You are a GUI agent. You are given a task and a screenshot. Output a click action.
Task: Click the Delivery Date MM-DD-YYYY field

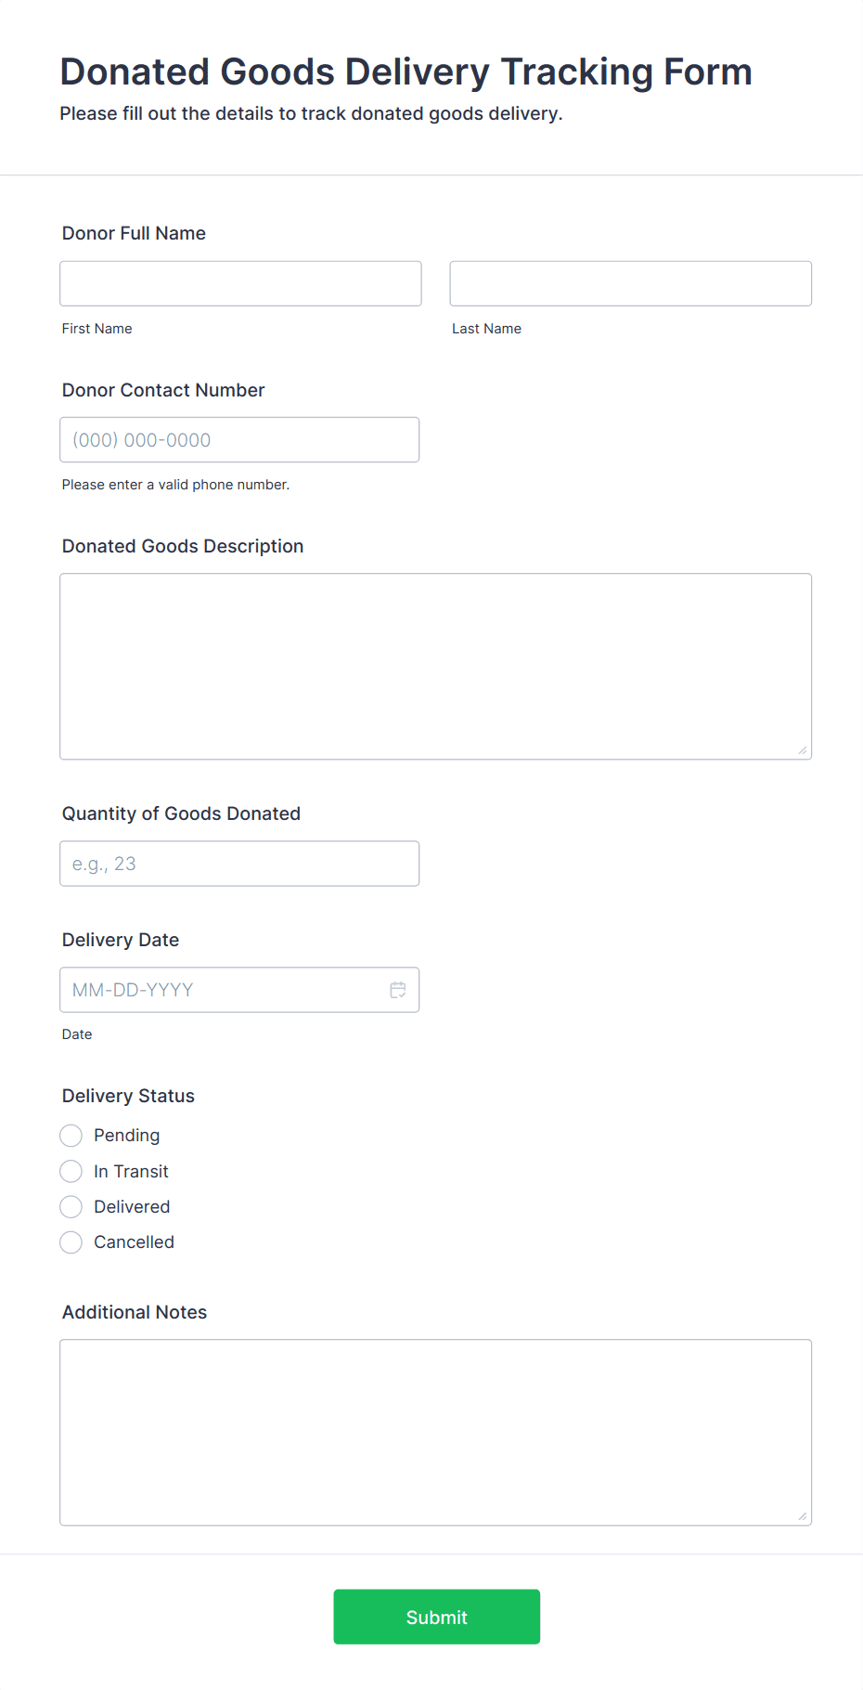(x=223, y=990)
